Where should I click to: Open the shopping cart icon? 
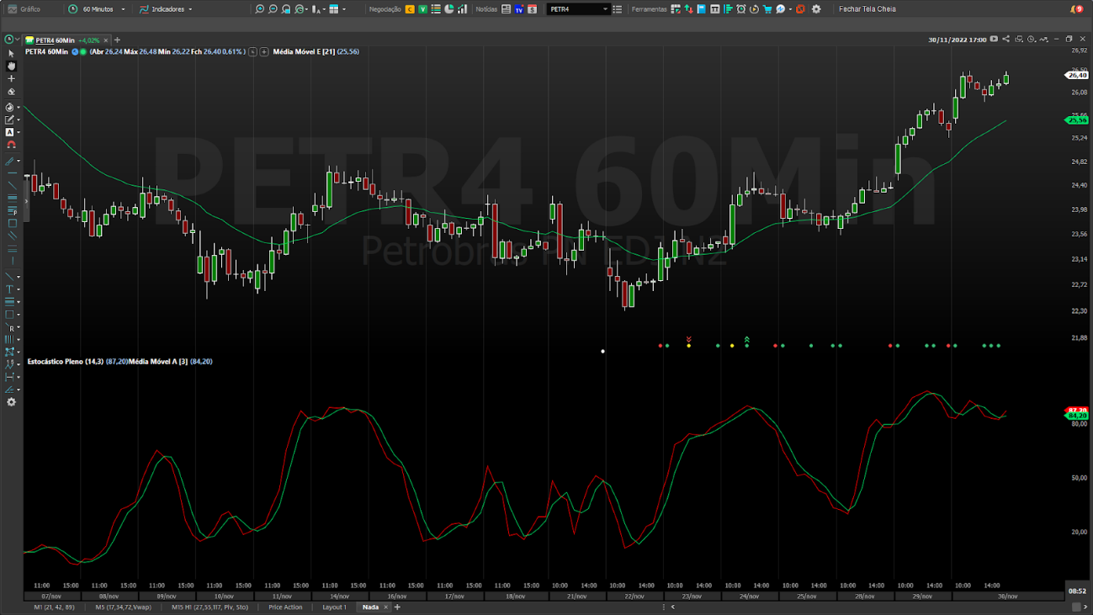tap(767, 9)
